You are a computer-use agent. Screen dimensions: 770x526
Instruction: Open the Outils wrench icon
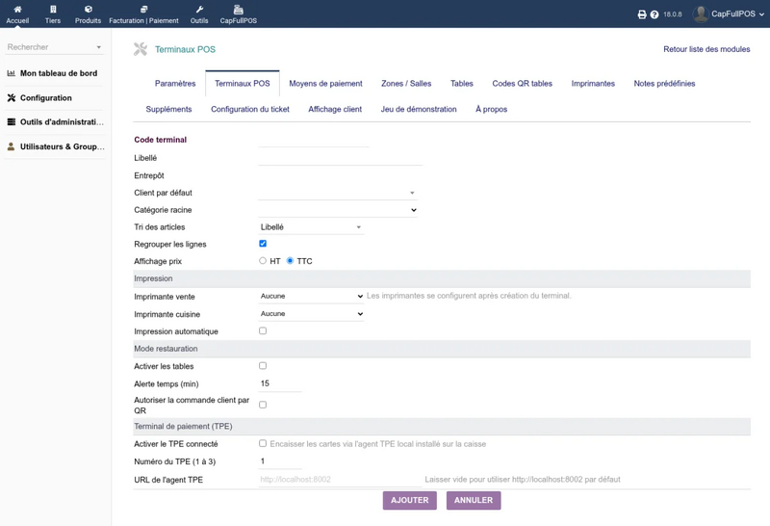click(x=199, y=10)
